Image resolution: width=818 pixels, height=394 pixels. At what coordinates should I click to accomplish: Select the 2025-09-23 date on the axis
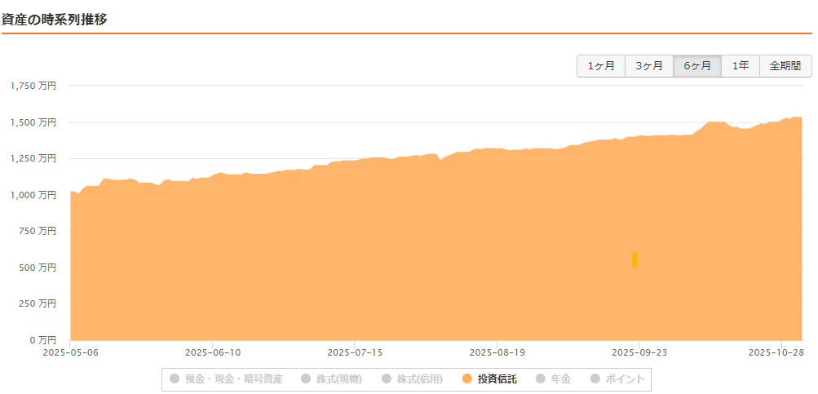tap(639, 352)
